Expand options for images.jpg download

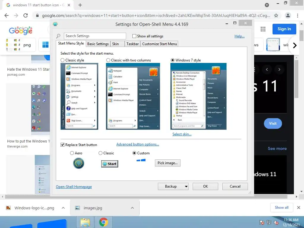click(132, 208)
